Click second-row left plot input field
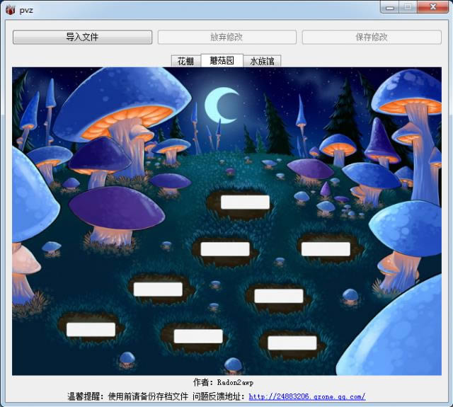453x407 pixels. click(x=225, y=249)
